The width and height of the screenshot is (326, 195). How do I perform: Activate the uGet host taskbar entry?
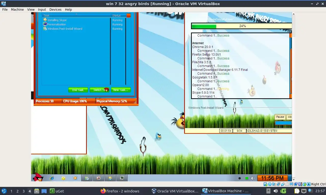pos(57,191)
